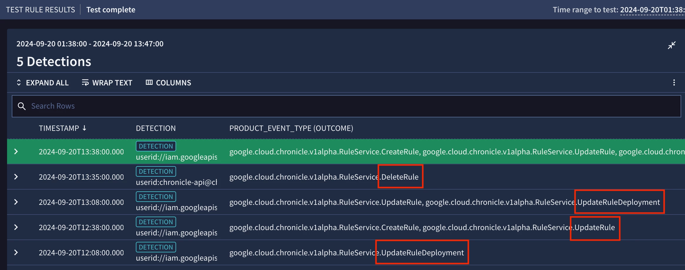Click into the Search Rows field

[x=346, y=106]
